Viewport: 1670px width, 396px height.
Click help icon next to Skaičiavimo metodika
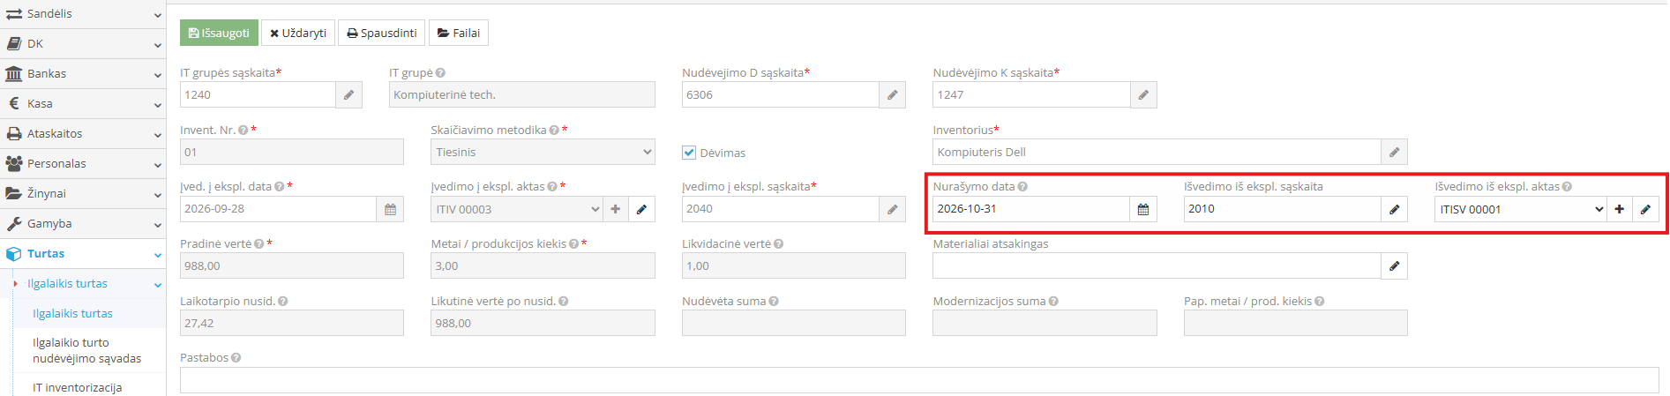tap(554, 131)
